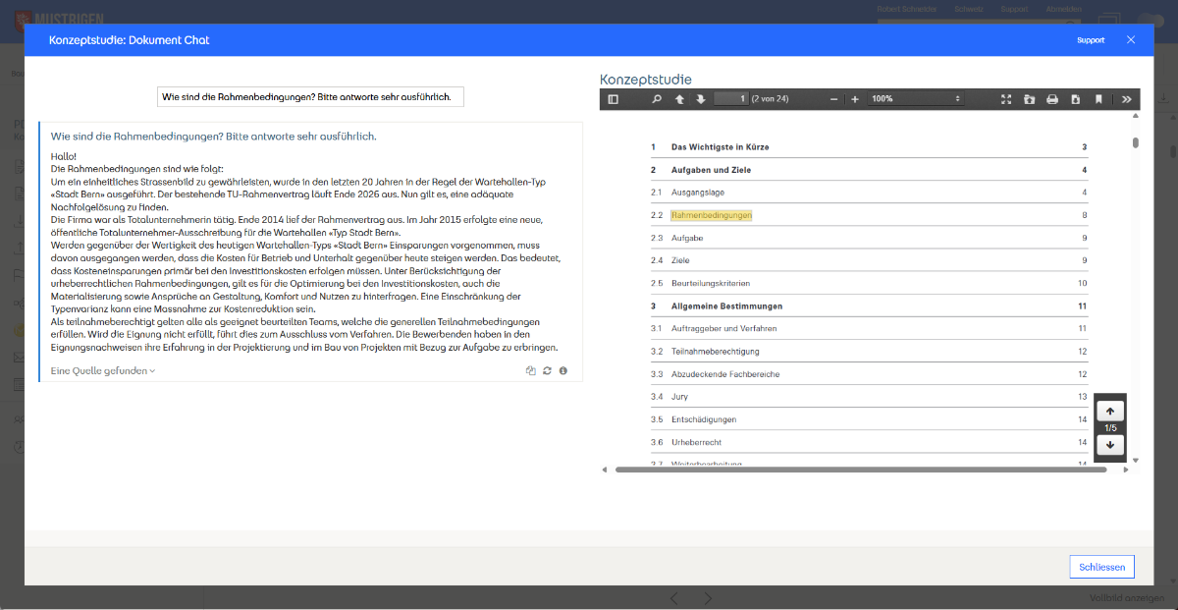This screenshot has height=610, width=1178.
Task: Regenerate the chat answer
Action: click(547, 371)
